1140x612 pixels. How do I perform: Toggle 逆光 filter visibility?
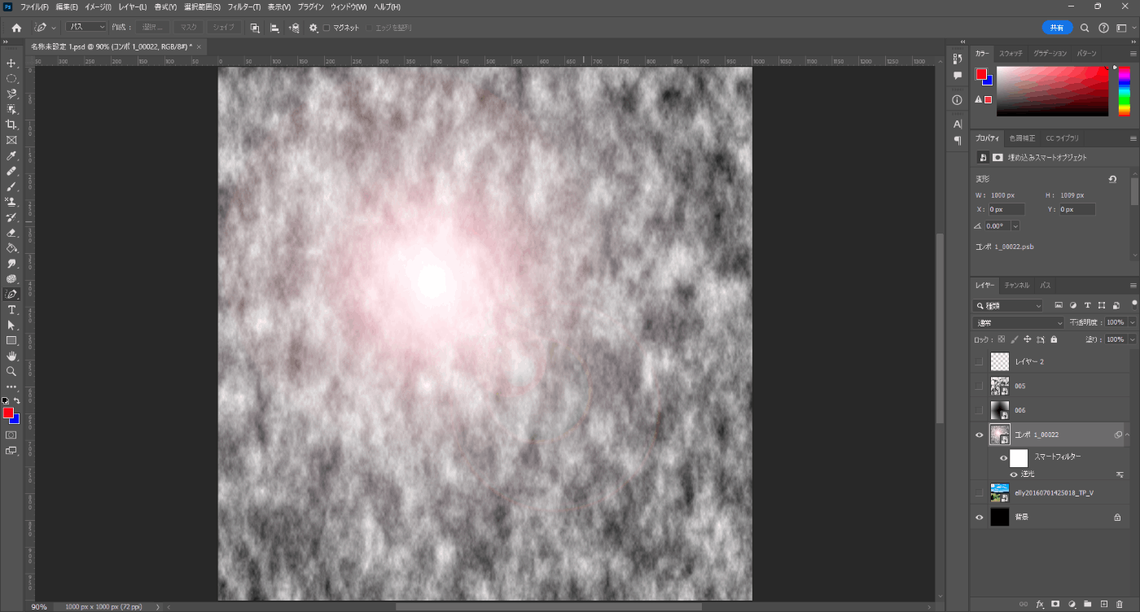[1014, 474]
